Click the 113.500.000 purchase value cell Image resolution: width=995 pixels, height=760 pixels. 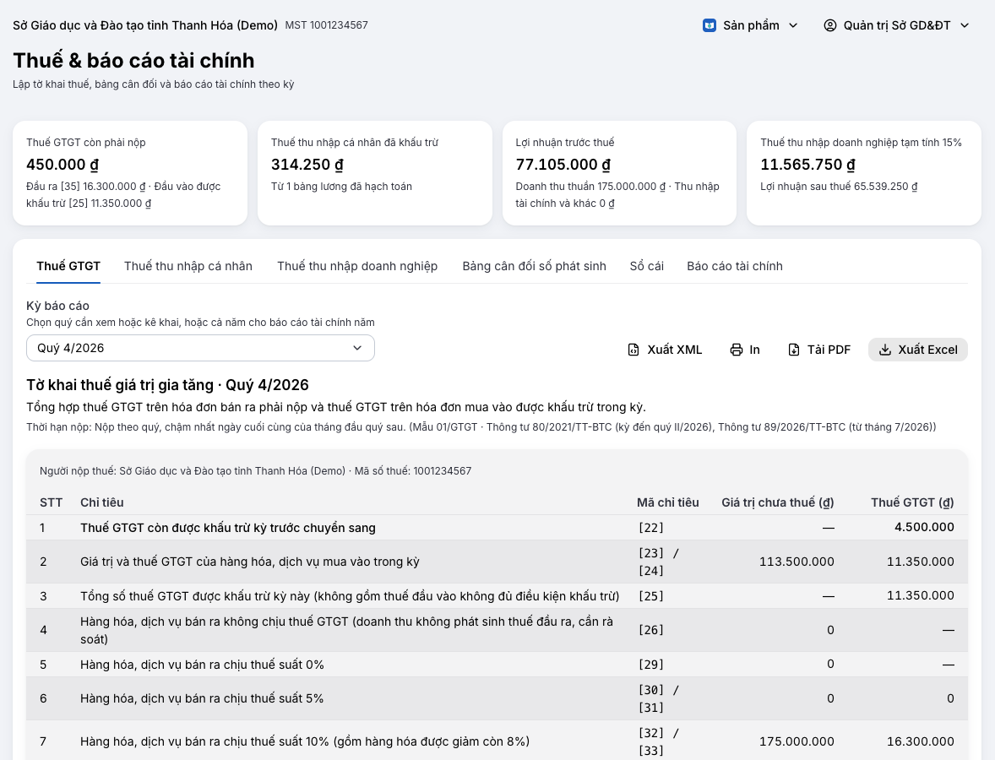pos(797,562)
